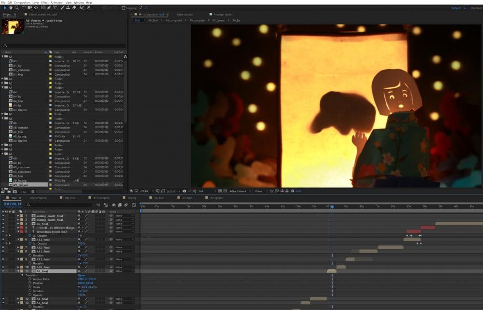Select the Clone Stamp tool
Viewport: 483px width, 310px height.
[x=68, y=8]
